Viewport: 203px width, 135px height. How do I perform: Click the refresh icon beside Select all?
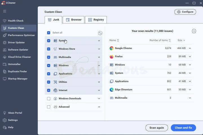coord(100,33)
